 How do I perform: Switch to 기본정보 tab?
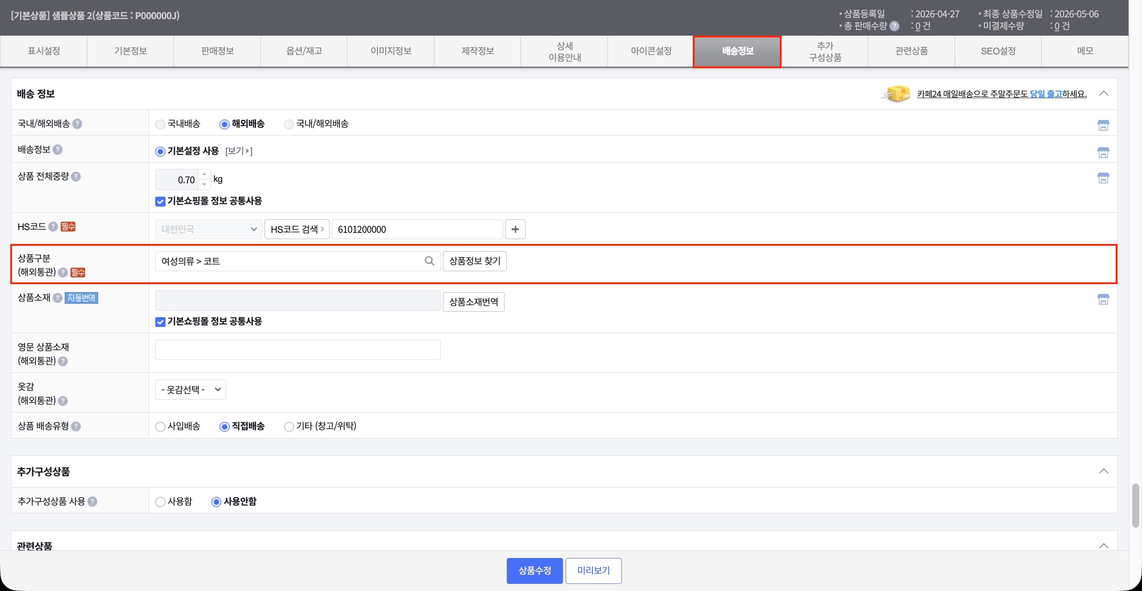[131, 51]
